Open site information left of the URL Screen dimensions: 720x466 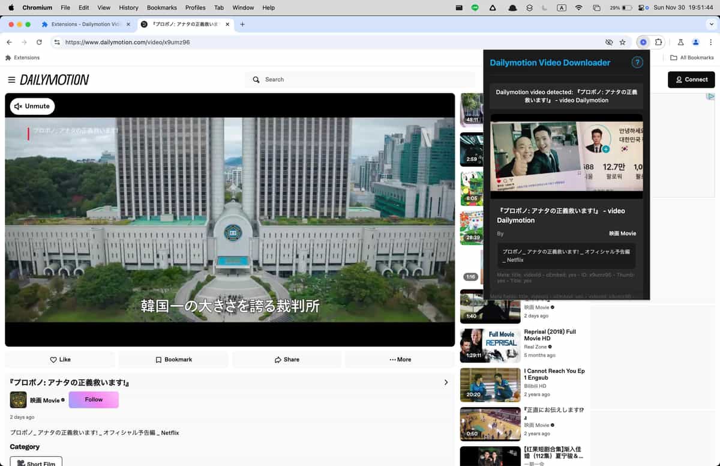(56, 42)
